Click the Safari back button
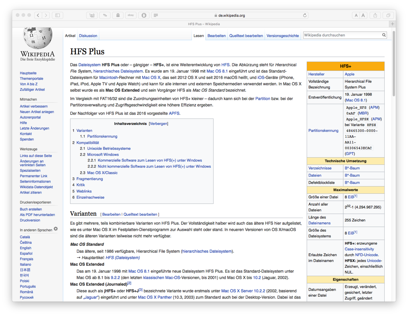Image resolution: width=408 pixels, height=316 pixels. (x=38, y=15)
